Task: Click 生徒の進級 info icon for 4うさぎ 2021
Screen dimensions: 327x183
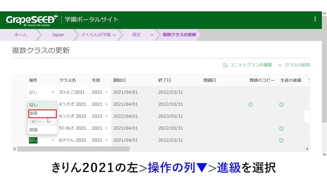Action: click(281, 105)
